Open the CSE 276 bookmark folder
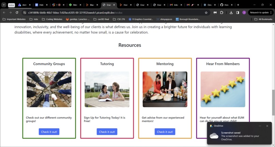Viewport: 275px width, 147px height. tap(119, 19)
